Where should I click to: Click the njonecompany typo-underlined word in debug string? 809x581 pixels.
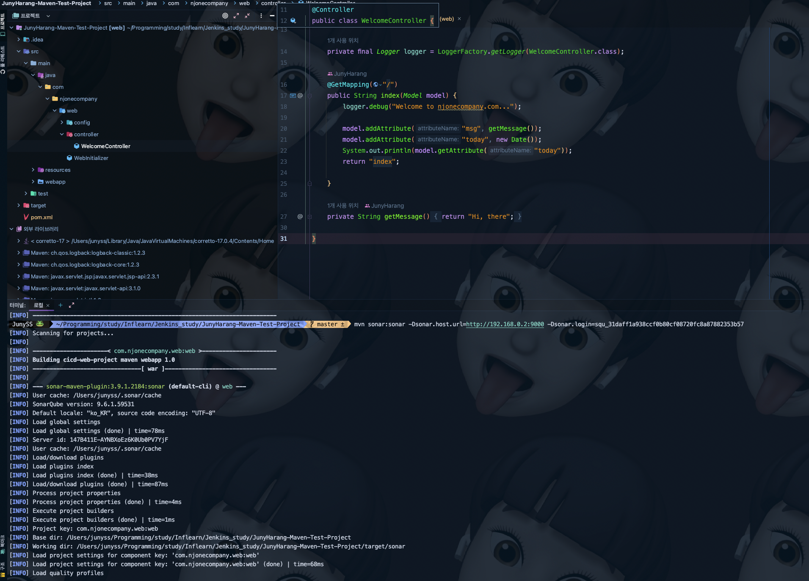click(x=461, y=107)
